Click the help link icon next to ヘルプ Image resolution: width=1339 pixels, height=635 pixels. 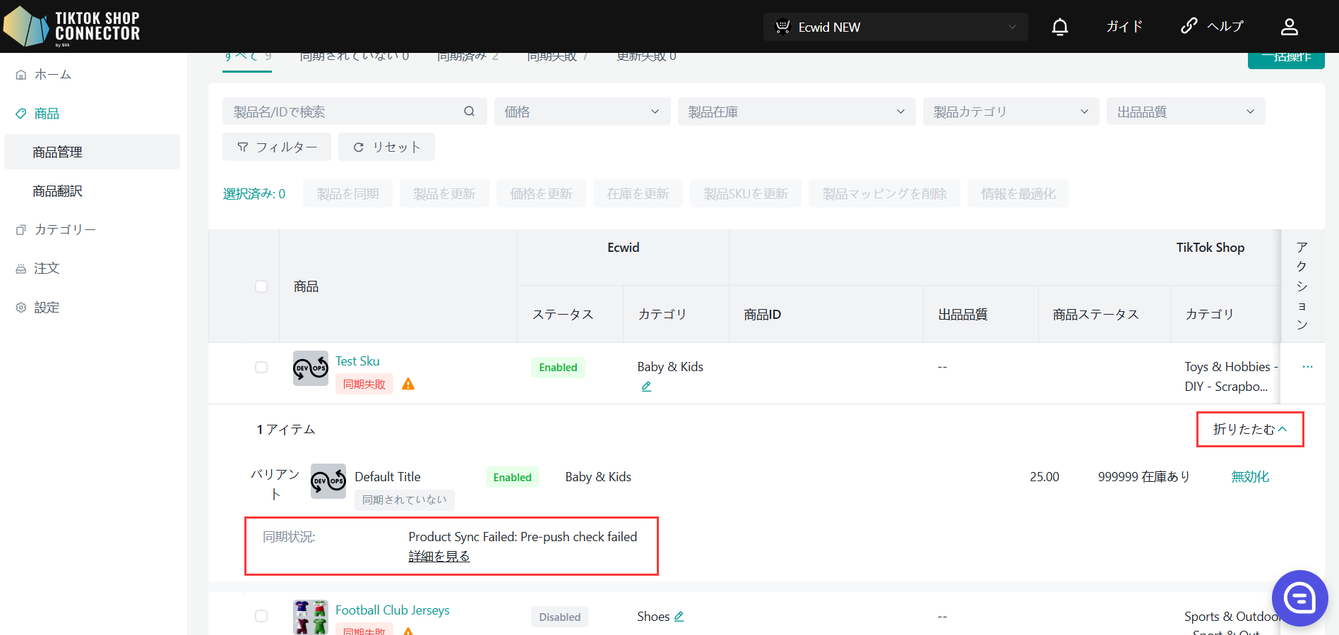coord(1189,26)
